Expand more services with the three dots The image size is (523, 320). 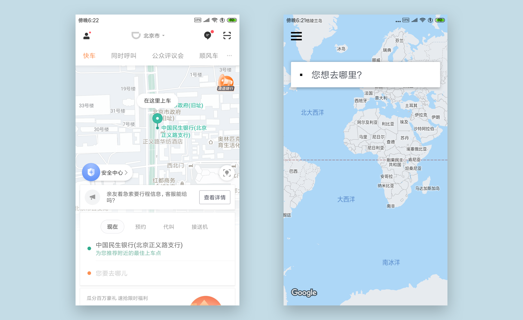point(229,56)
